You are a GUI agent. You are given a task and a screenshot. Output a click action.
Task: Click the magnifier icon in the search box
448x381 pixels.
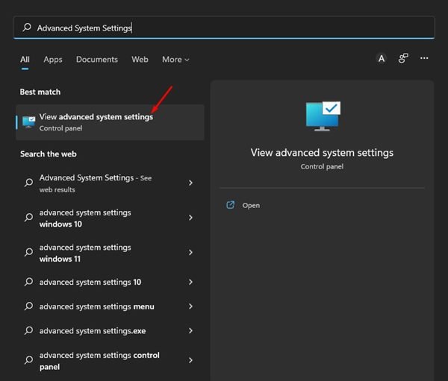(x=28, y=28)
